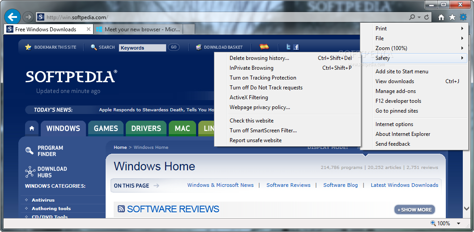Click the vertical scrollbar down arrow
This screenshot has width=474, height=232.
(x=466, y=208)
